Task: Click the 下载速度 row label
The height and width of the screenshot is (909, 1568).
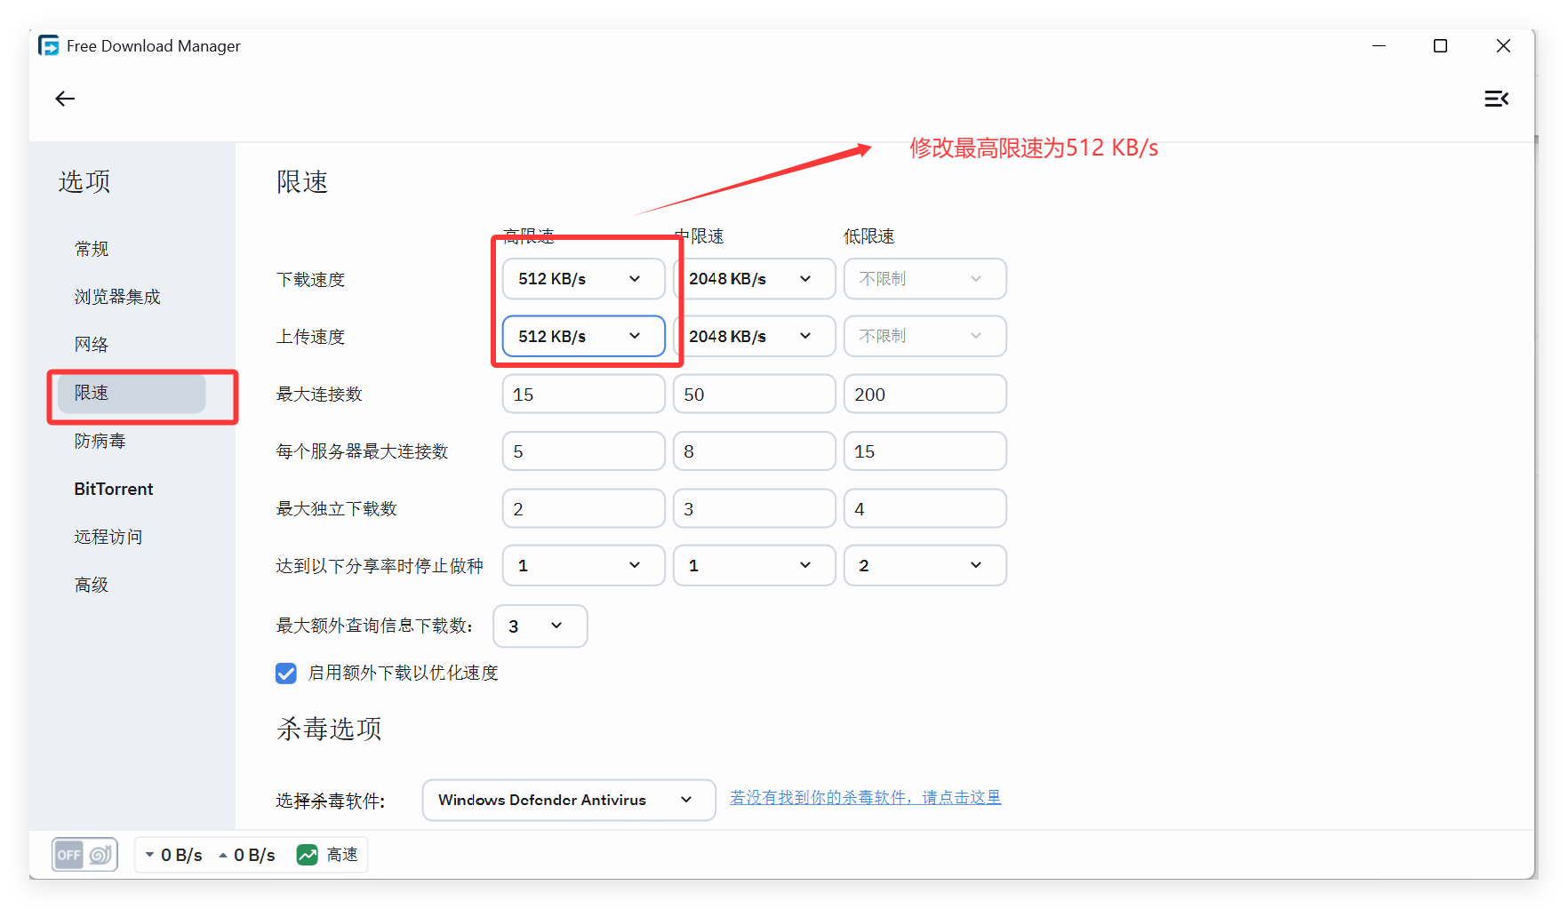Action: click(x=310, y=280)
